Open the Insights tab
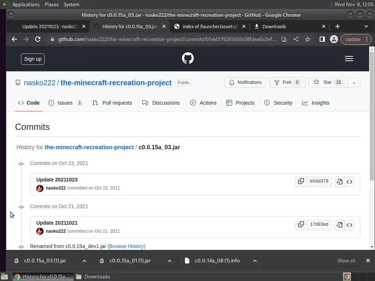The image size is (375, 281). pyautogui.click(x=316, y=103)
